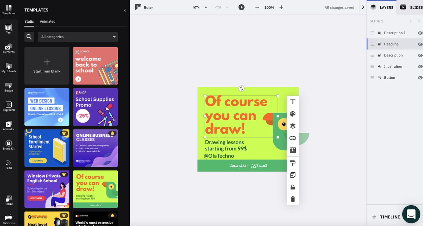Switch to the Slides tab
423x226 pixels.
pos(410,7)
